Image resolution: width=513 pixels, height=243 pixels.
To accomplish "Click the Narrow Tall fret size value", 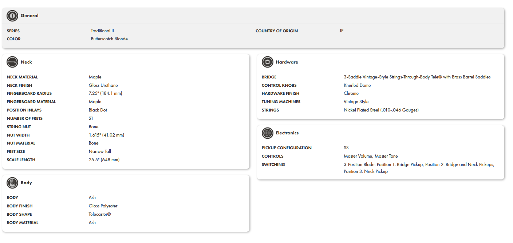I will [100, 151].
